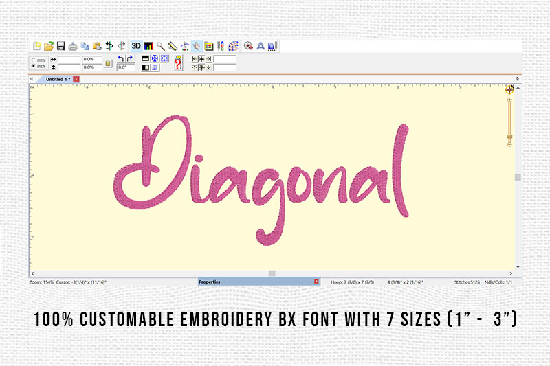Click the ABC thread color sort icon
This screenshot has height=366, width=550.
[221, 46]
